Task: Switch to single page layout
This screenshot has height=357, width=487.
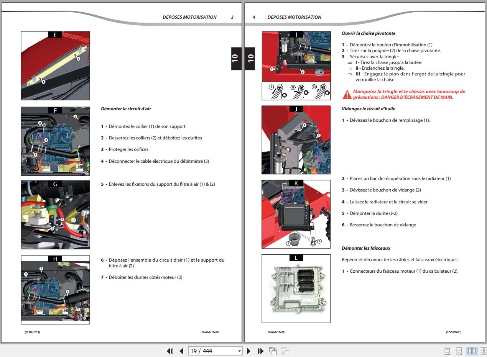Action: pyautogui.click(x=447, y=351)
